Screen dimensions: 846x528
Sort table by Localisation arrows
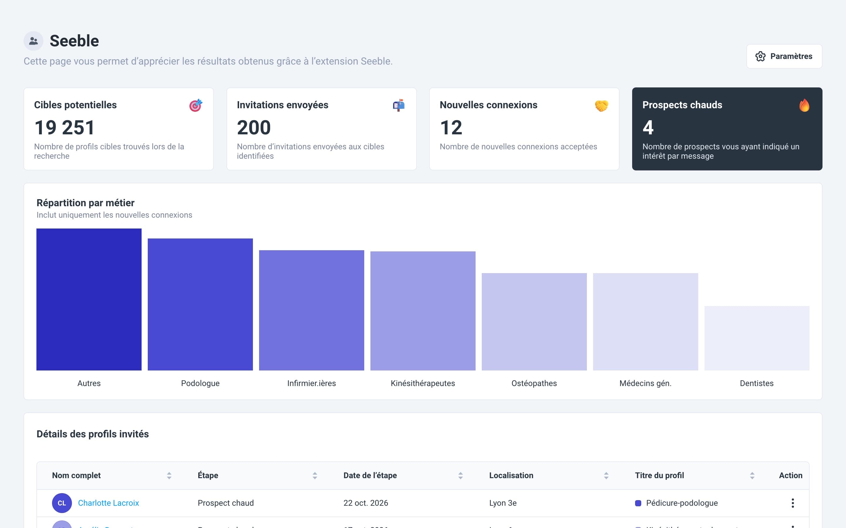pyautogui.click(x=606, y=475)
